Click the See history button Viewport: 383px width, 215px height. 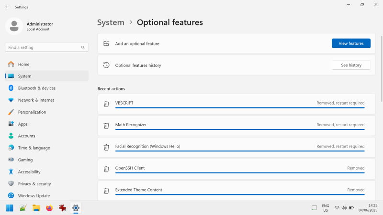click(351, 65)
